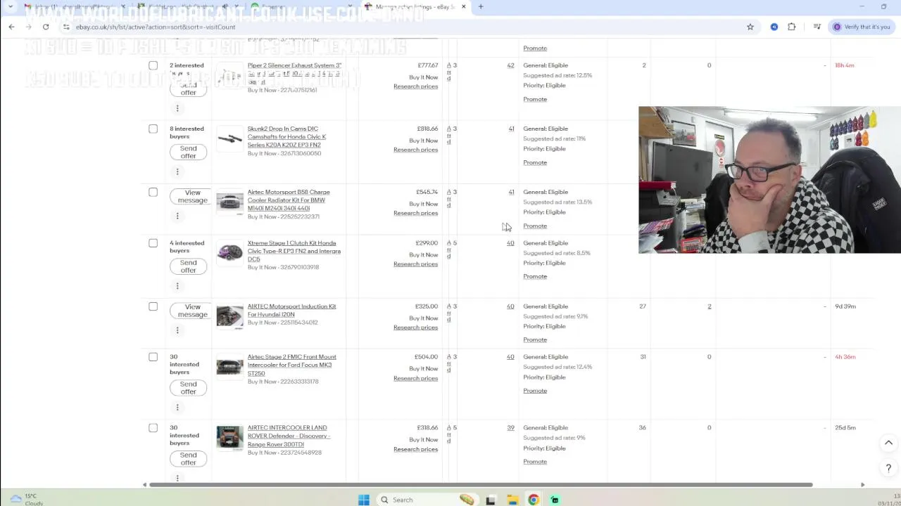Screen dimensions: 901x506
Task: Open the Land Rover intercooler thumbnail image
Action: tap(229, 438)
